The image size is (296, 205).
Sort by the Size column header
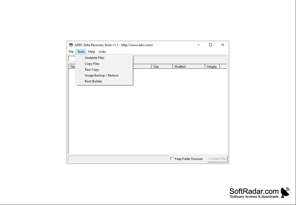coord(162,66)
